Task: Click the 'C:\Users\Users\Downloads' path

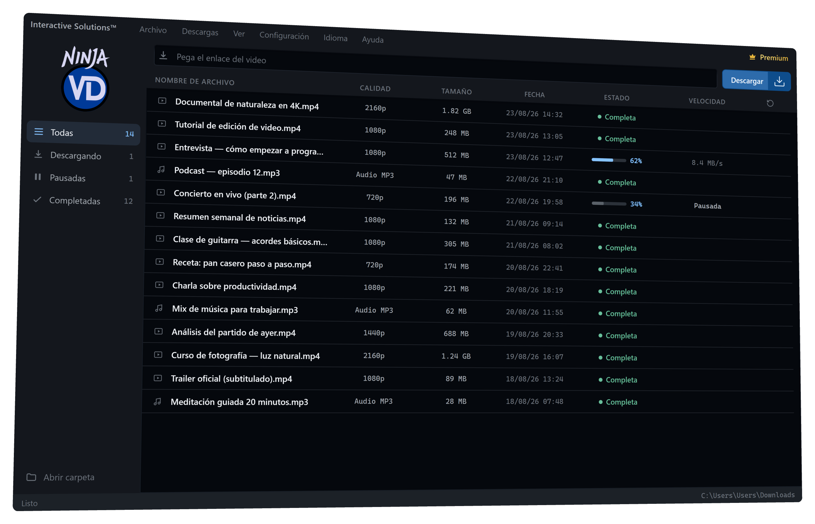Action: (747, 495)
